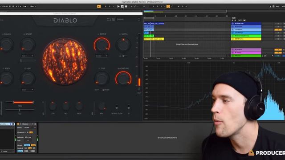Start playback with the Play button

118,6
